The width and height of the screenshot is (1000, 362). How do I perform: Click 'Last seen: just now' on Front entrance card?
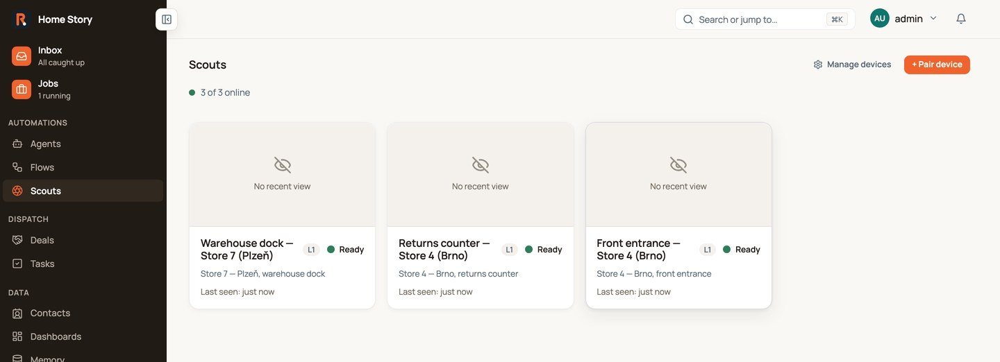633,292
